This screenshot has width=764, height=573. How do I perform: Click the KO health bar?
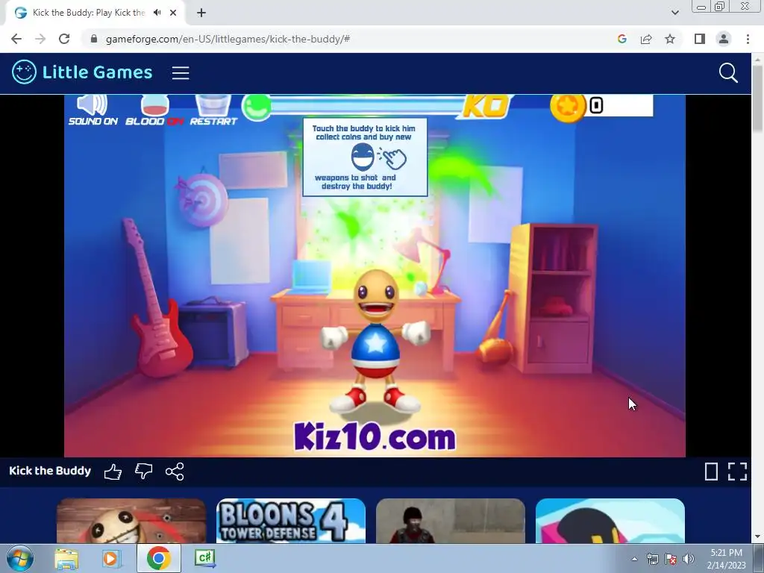pos(378,105)
